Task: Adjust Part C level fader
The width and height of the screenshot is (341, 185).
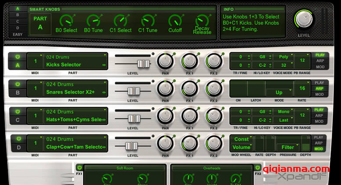Action: coord(134,119)
